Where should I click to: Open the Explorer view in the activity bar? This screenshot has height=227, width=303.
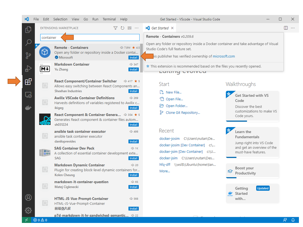pos(28,30)
